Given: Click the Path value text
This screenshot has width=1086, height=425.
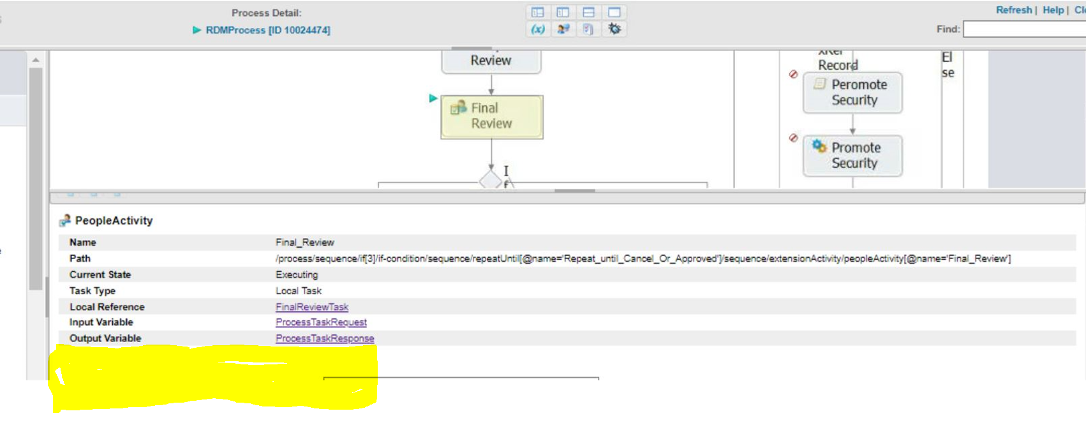Looking at the screenshot, I should [x=643, y=258].
